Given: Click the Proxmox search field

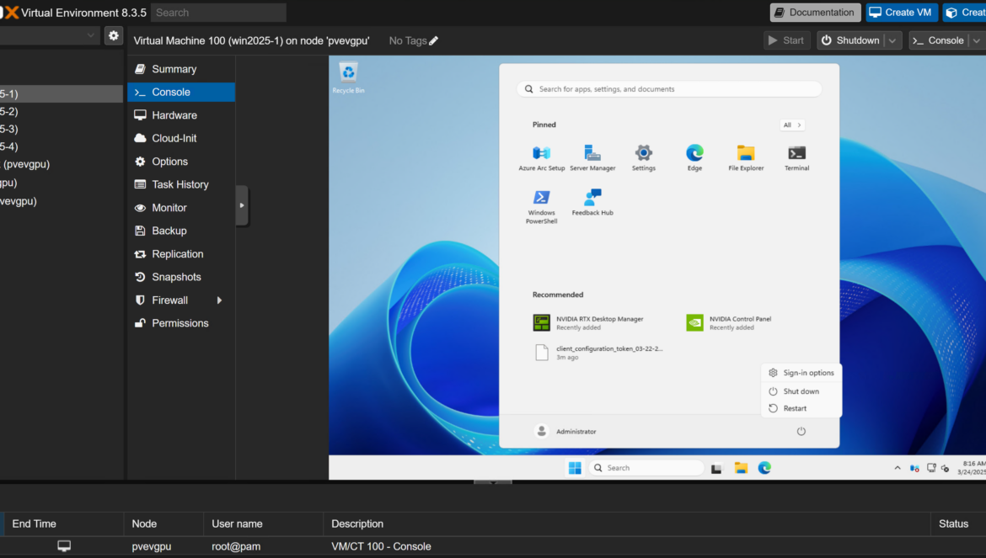Looking at the screenshot, I should 218,13.
